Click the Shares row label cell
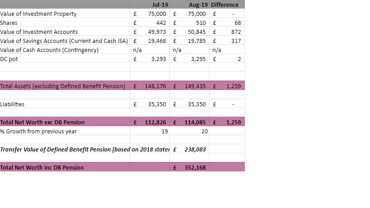The height and width of the screenshot is (208, 370). coord(9,23)
